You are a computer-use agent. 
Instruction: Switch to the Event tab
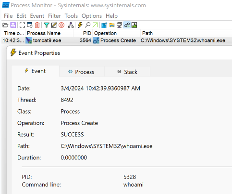point(35,71)
